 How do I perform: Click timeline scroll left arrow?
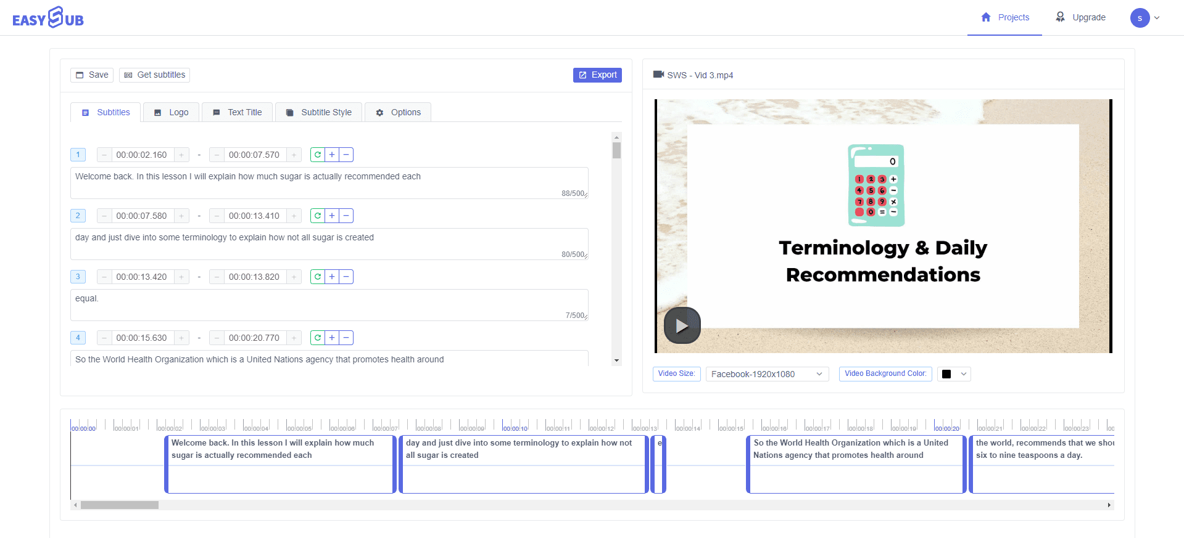tap(75, 505)
